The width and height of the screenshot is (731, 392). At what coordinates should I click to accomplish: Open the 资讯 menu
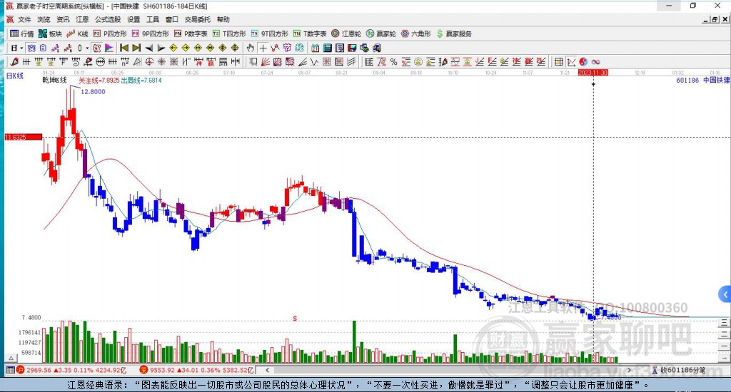63,19
